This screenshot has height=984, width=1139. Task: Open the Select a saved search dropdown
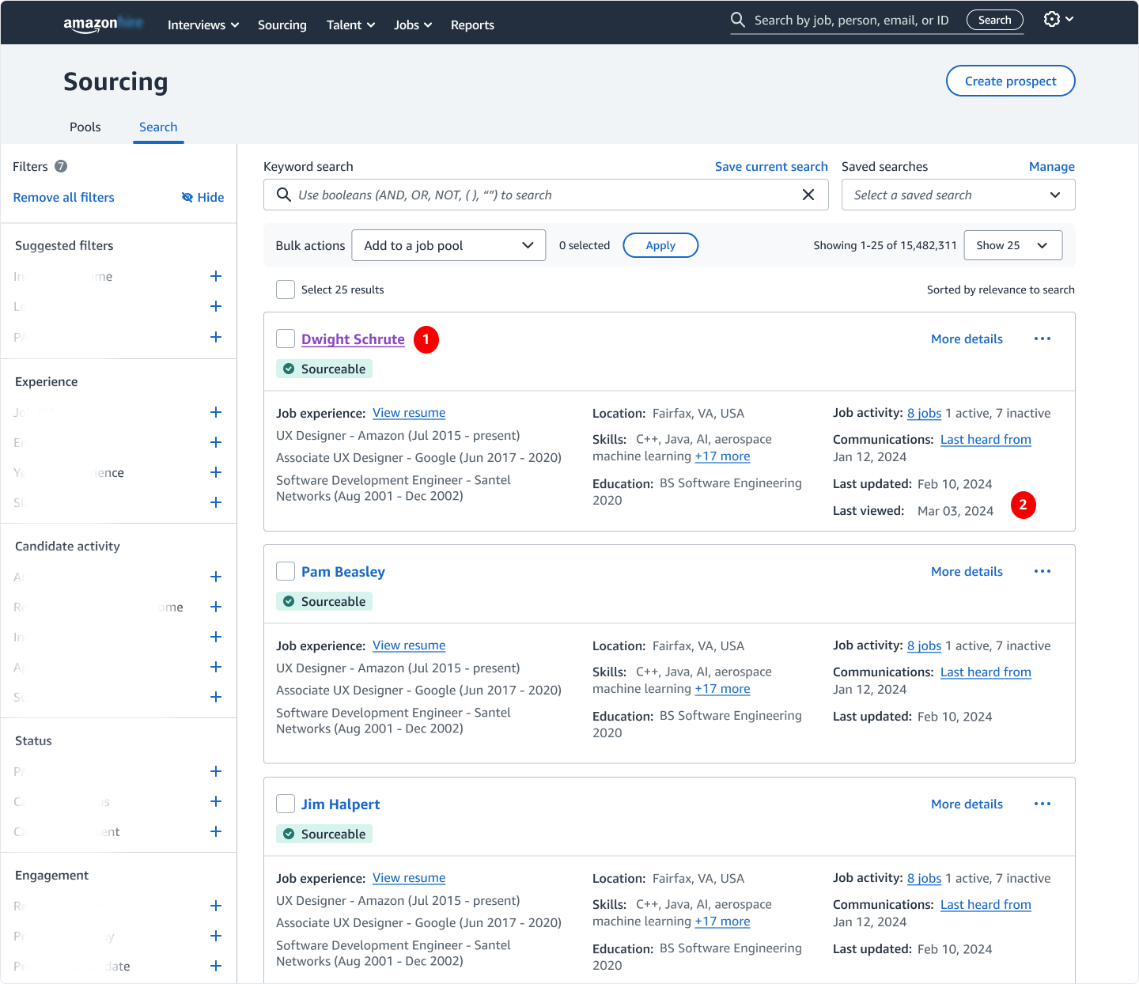point(959,195)
